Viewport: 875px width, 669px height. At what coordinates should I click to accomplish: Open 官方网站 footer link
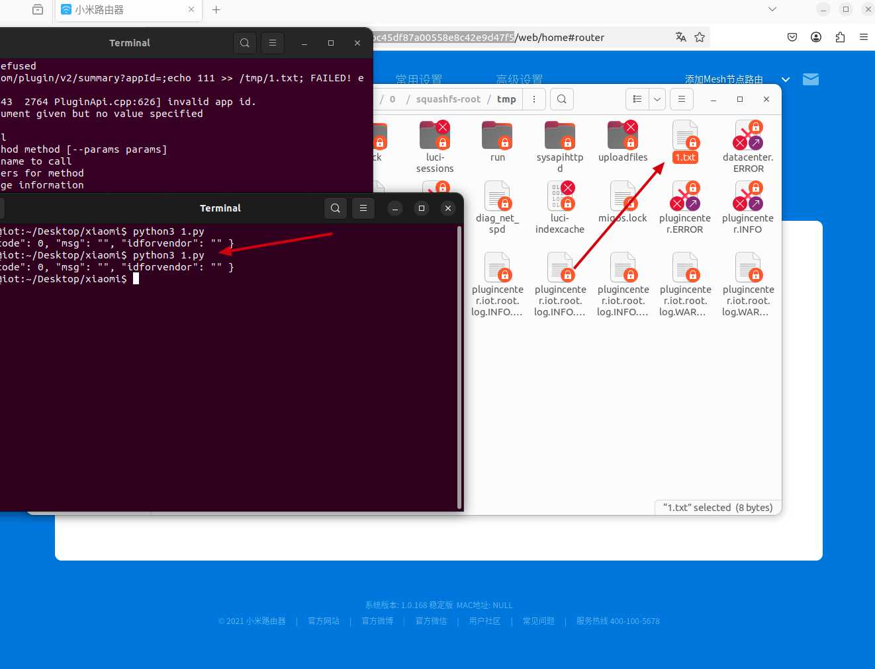(324, 621)
